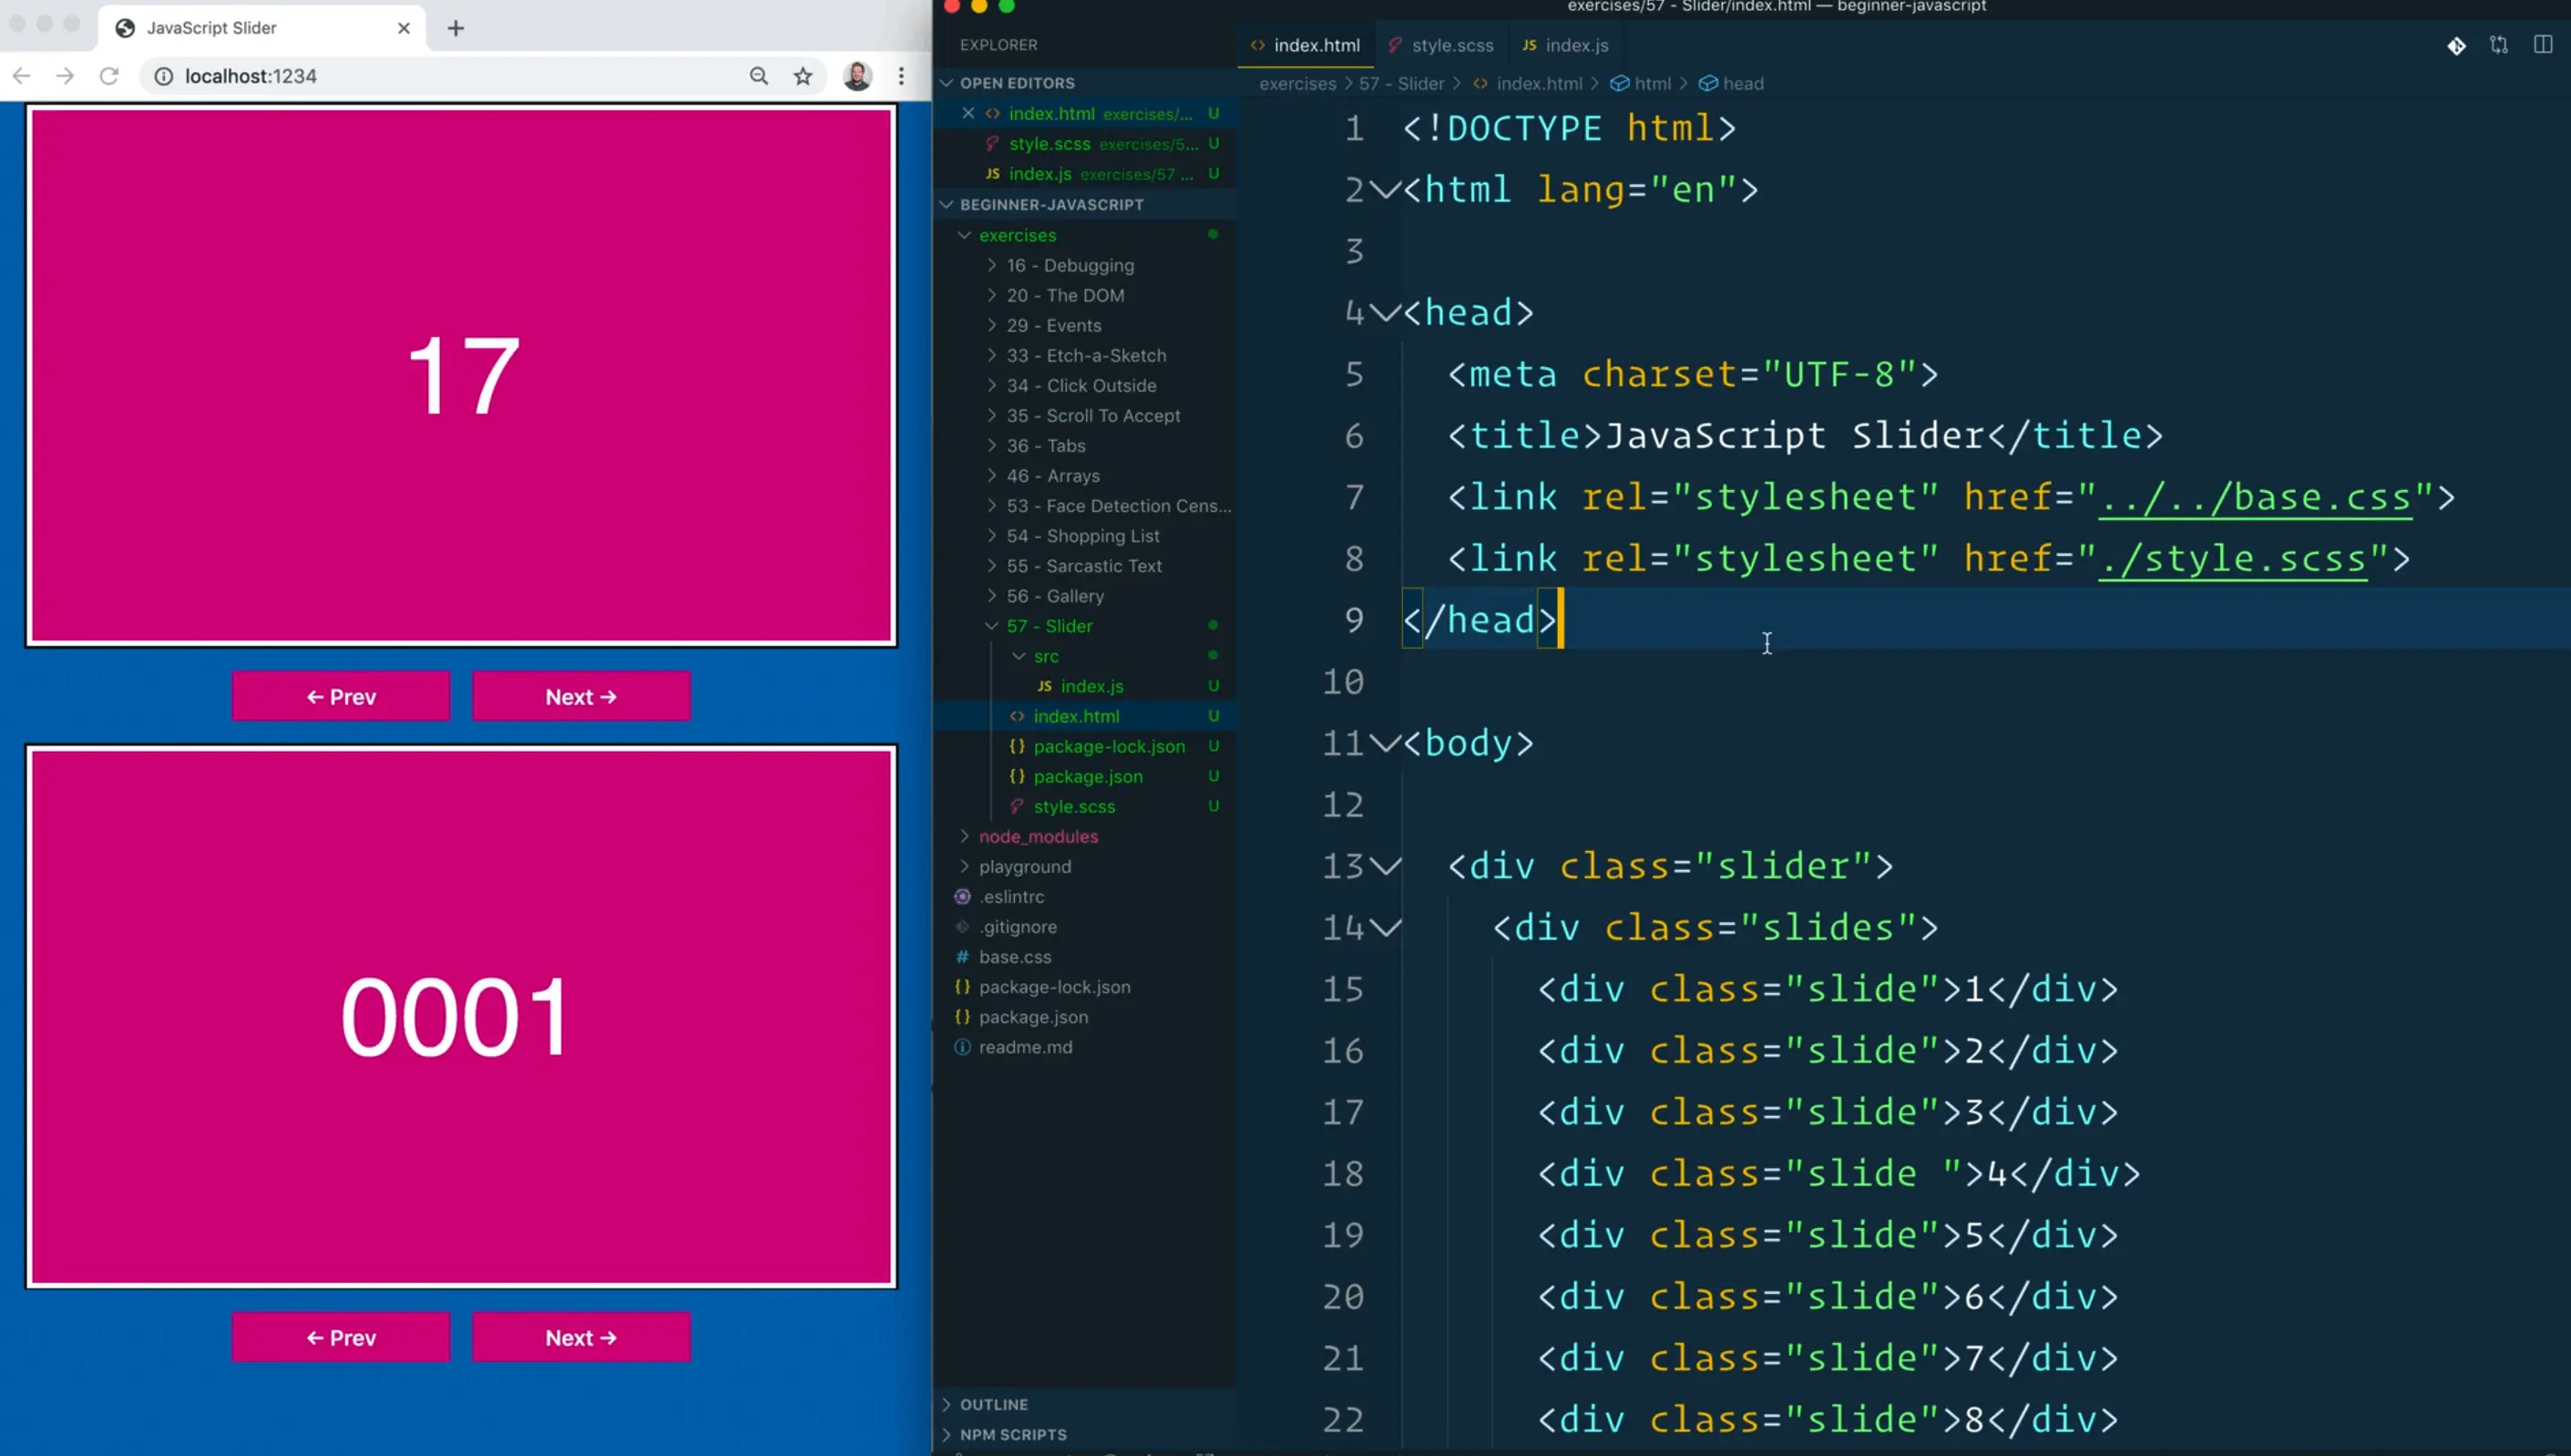
Task: Click Next button under slide 17
Action: 580,697
